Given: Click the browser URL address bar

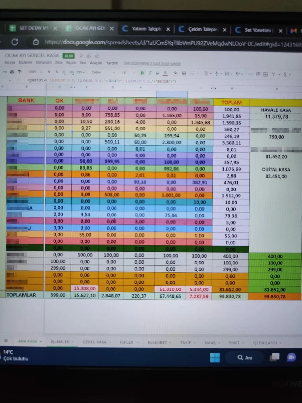Looking at the screenshot, I should pos(171,43).
